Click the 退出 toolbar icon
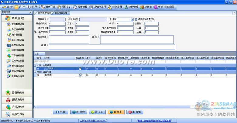The height and width of the screenshot is (123, 237). click(x=16, y=7)
